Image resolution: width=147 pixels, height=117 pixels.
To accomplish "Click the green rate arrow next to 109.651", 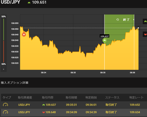I will pyautogui.click(x=29, y=3).
